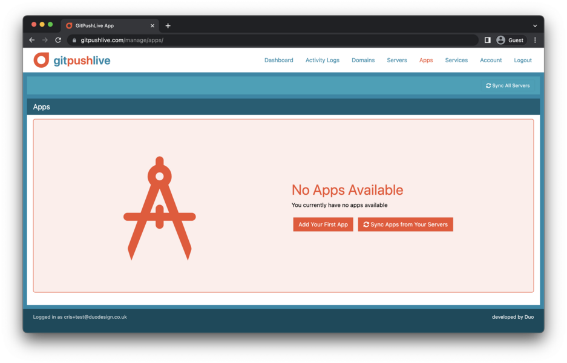567x363 pixels.
Task: Click Add Your First App button
Action: [x=323, y=224]
